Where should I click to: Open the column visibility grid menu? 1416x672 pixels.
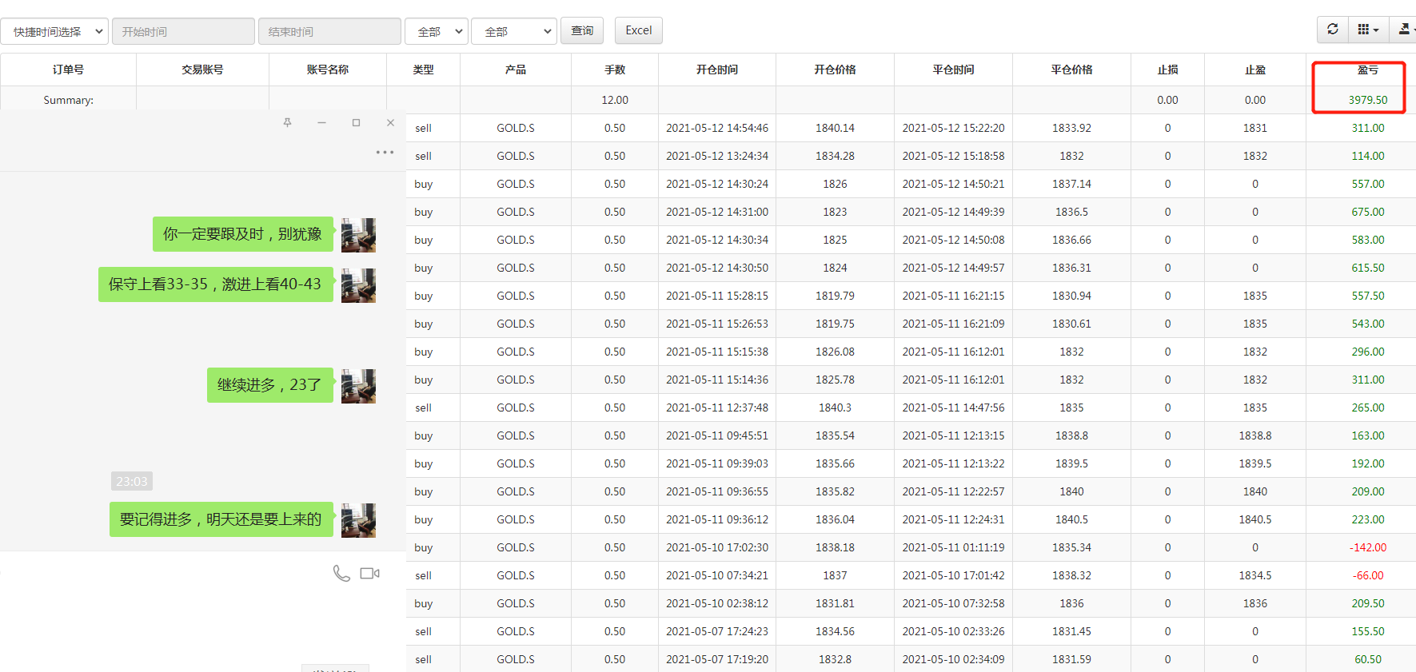(x=1367, y=30)
